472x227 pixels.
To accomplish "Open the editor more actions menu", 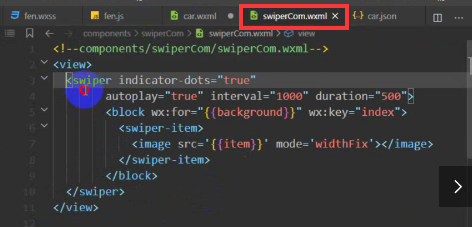I will [x=459, y=18].
